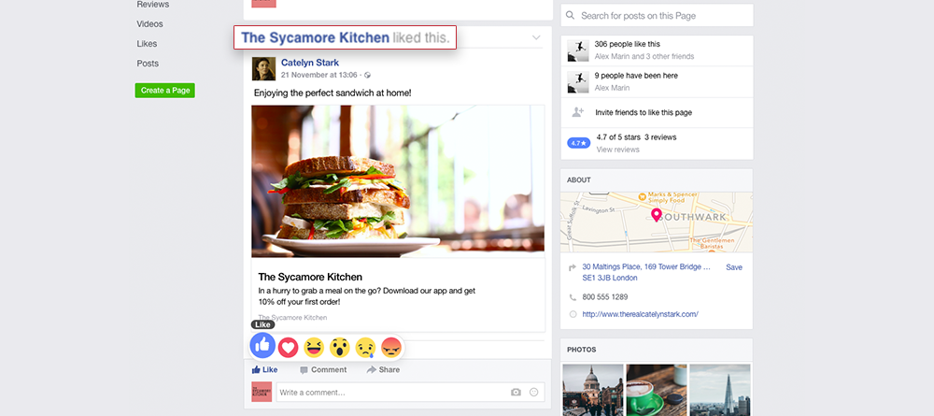This screenshot has width=934, height=416.
Task: Open the St Paul's cathedral photo thumbnail
Action: [x=593, y=391]
